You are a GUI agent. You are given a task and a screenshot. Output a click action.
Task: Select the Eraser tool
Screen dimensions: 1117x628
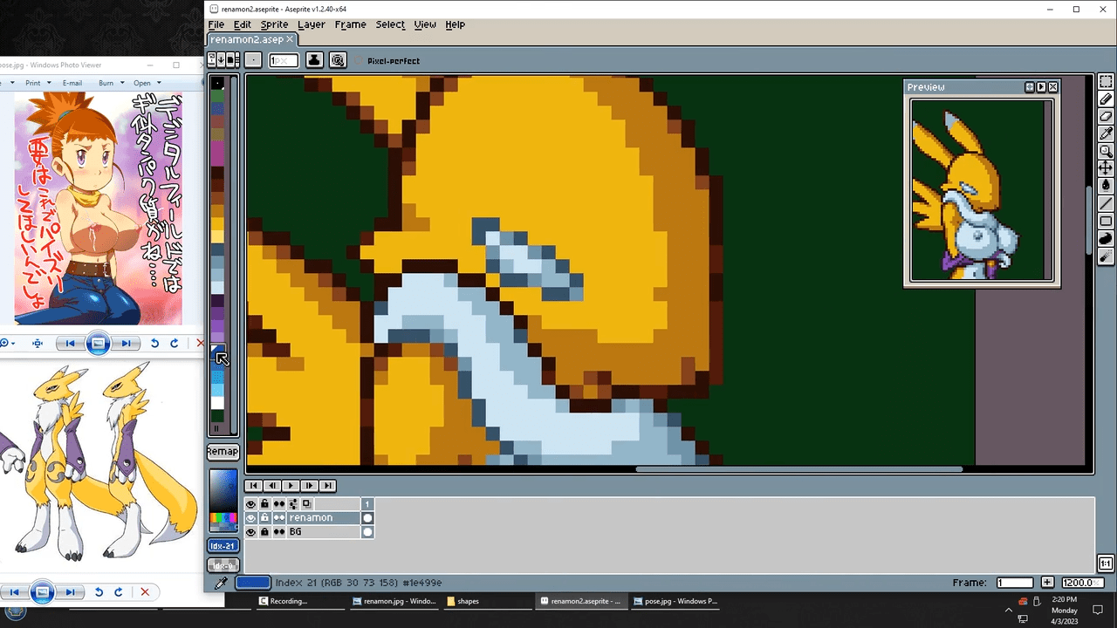(x=1106, y=116)
